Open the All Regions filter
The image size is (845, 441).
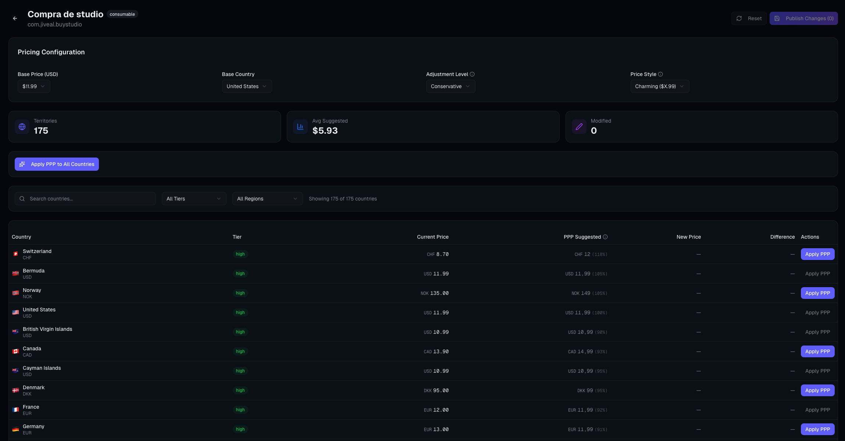point(267,199)
